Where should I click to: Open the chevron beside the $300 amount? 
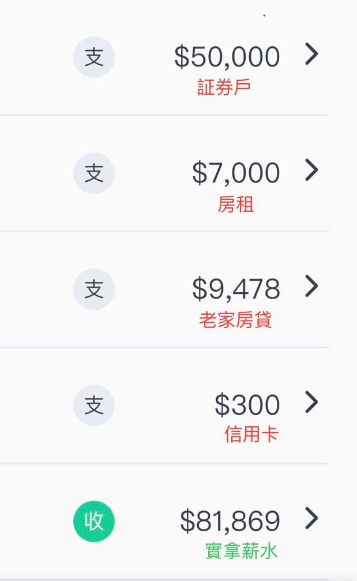311,401
